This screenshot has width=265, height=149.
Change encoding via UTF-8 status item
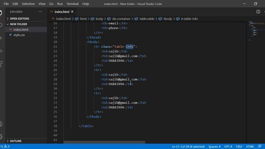point(228,147)
